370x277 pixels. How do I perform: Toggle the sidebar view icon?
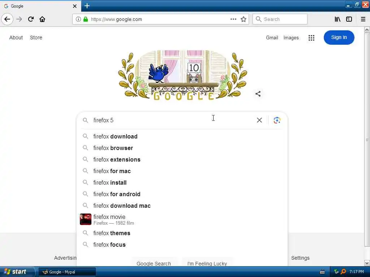point(349,19)
